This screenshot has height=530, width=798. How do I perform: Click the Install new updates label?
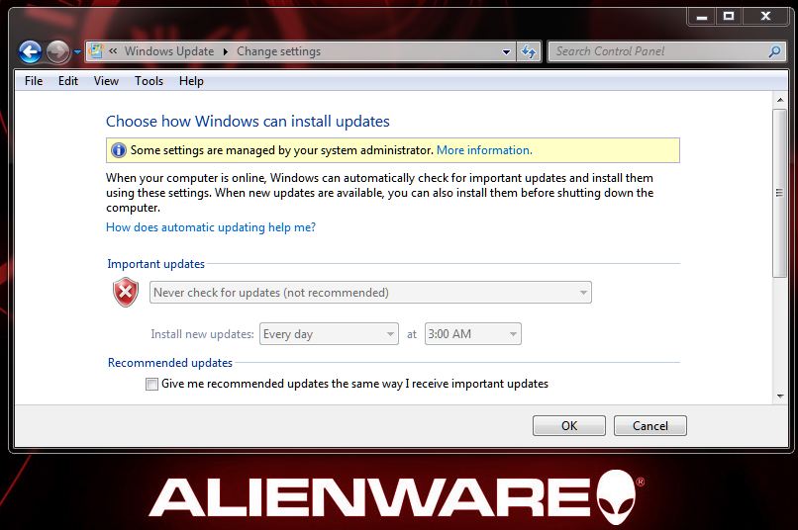pos(202,334)
